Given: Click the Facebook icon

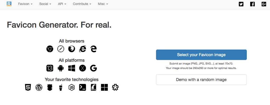Looking at the screenshot, I should (x=252, y=4).
